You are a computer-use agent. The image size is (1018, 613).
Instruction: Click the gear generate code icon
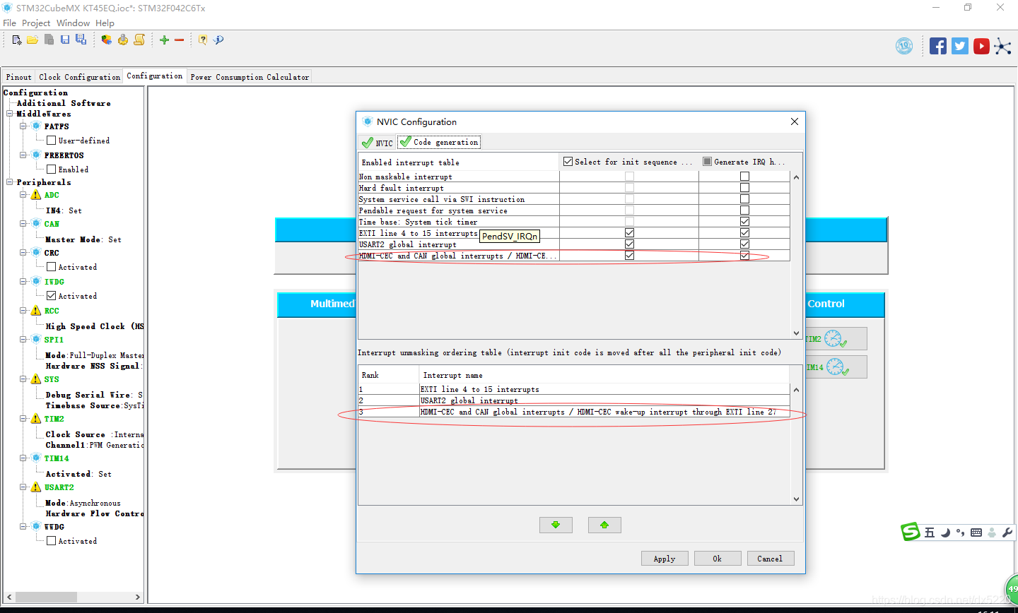tap(123, 40)
